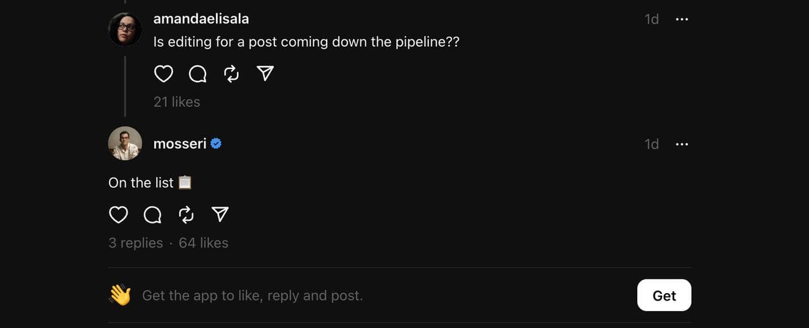
Task: View the 64 likes on mosseri's post
Action: (x=203, y=243)
